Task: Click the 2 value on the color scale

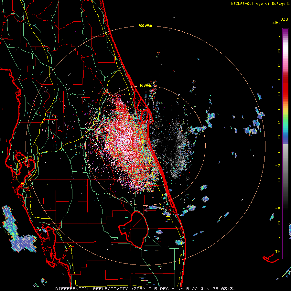Action: (x=279, y=108)
